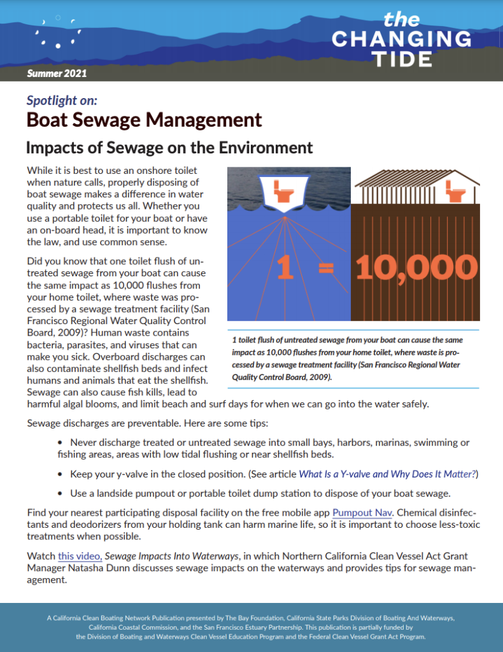Select "Impacts of Sewage on the Environment" subheading
503x652 pixels.
(x=169, y=148)
